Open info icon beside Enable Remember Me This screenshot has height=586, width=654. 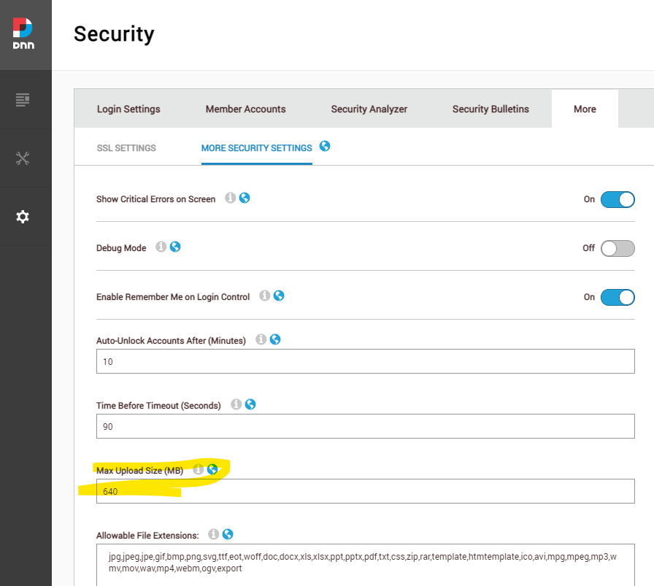coord(264,296)
